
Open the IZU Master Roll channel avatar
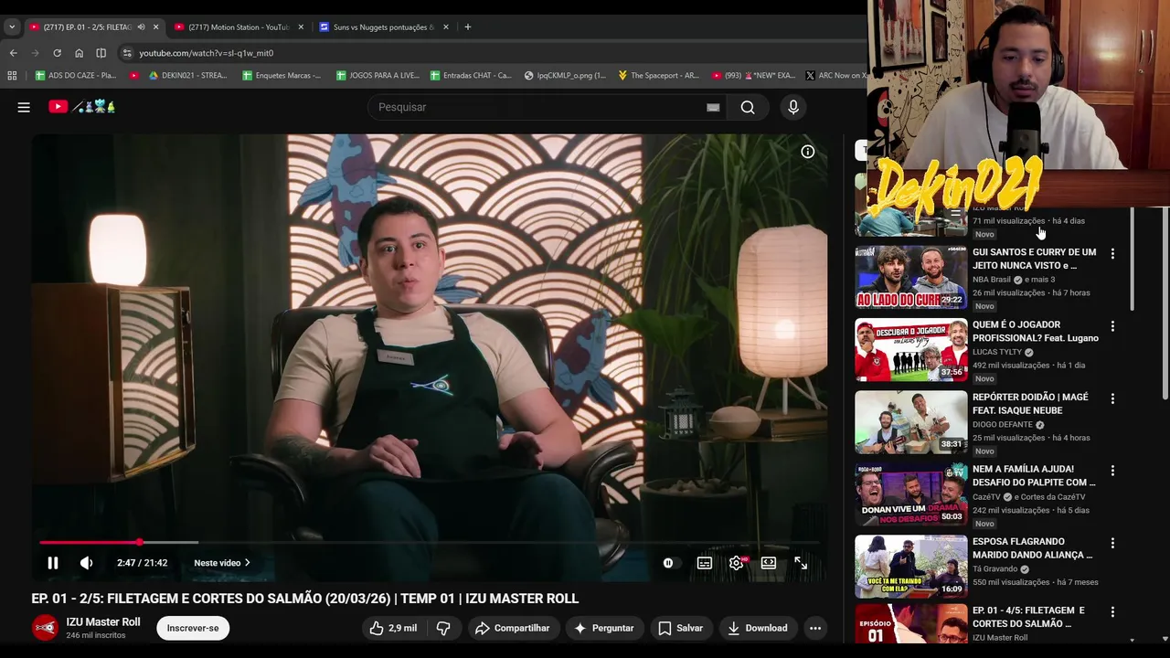click(x=45, y=628)
